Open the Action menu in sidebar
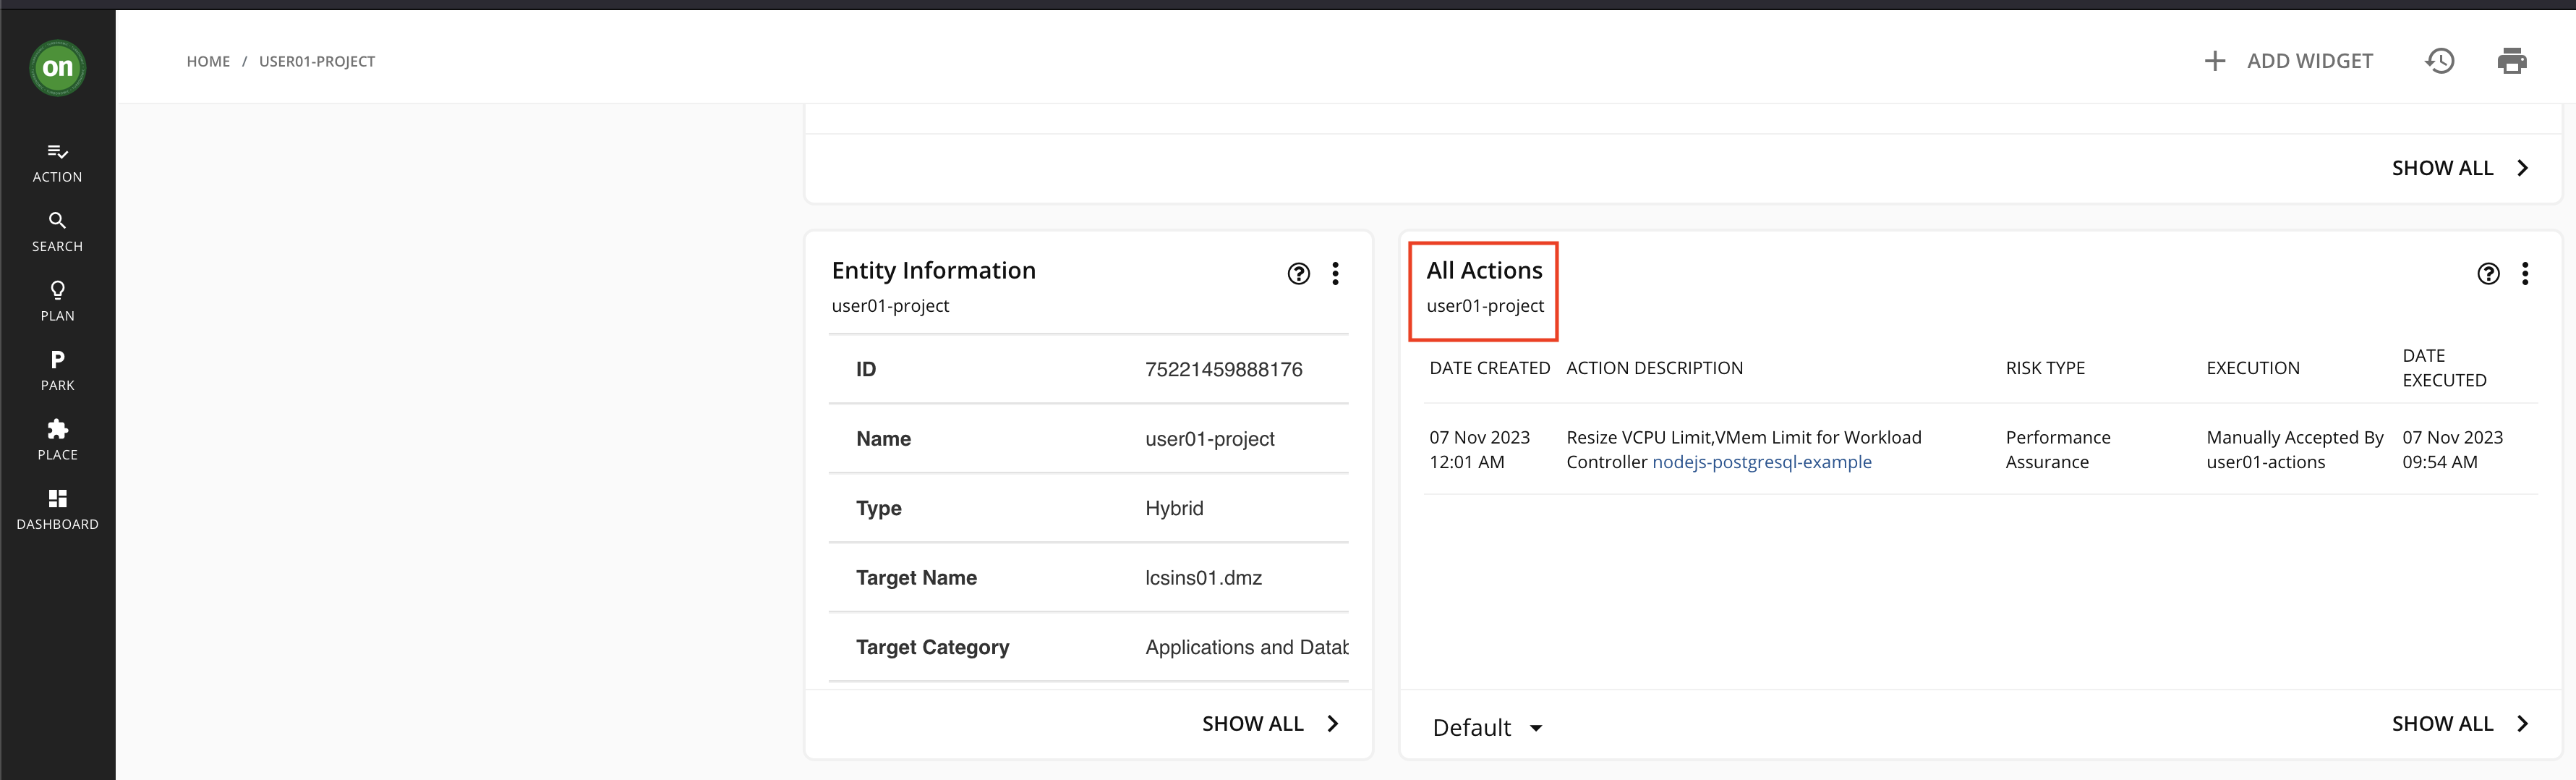The width and height of the screenshot is (2576, 780). click(57, 163)
